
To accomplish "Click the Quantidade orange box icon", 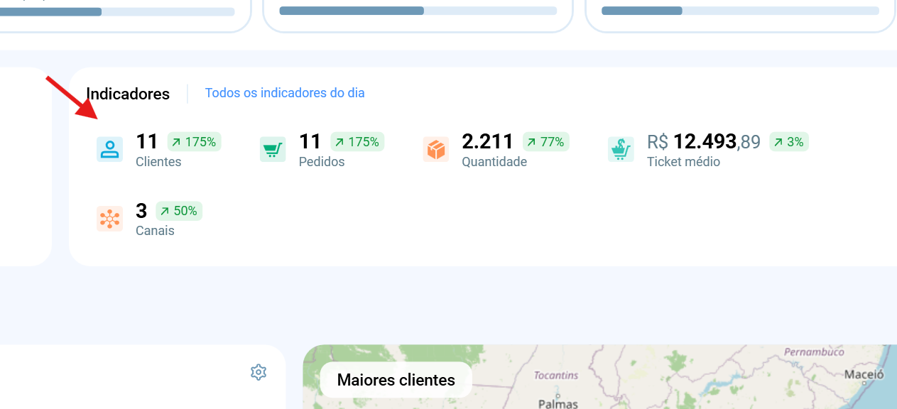I will 436,150.
